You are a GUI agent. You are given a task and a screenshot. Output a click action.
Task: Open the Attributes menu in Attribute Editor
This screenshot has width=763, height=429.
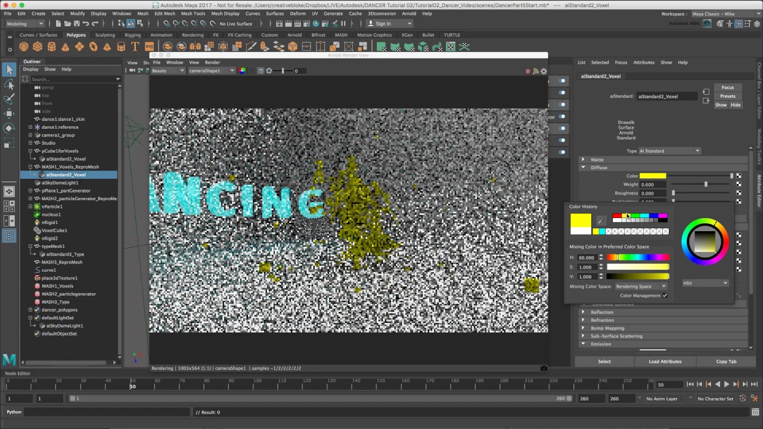click(x=644, y=62)
